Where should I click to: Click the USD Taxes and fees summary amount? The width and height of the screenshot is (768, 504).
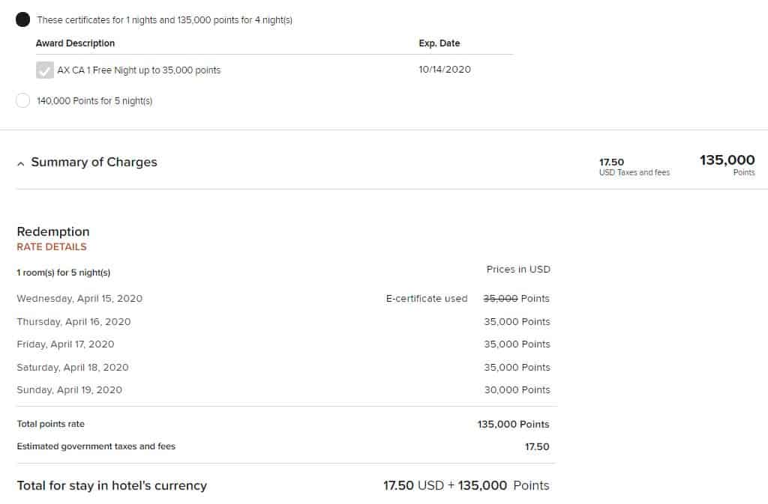pyautogui.click(x=634, y=166)
